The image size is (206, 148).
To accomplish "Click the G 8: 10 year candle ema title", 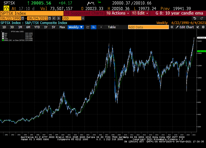I will (x=179, y=13).
